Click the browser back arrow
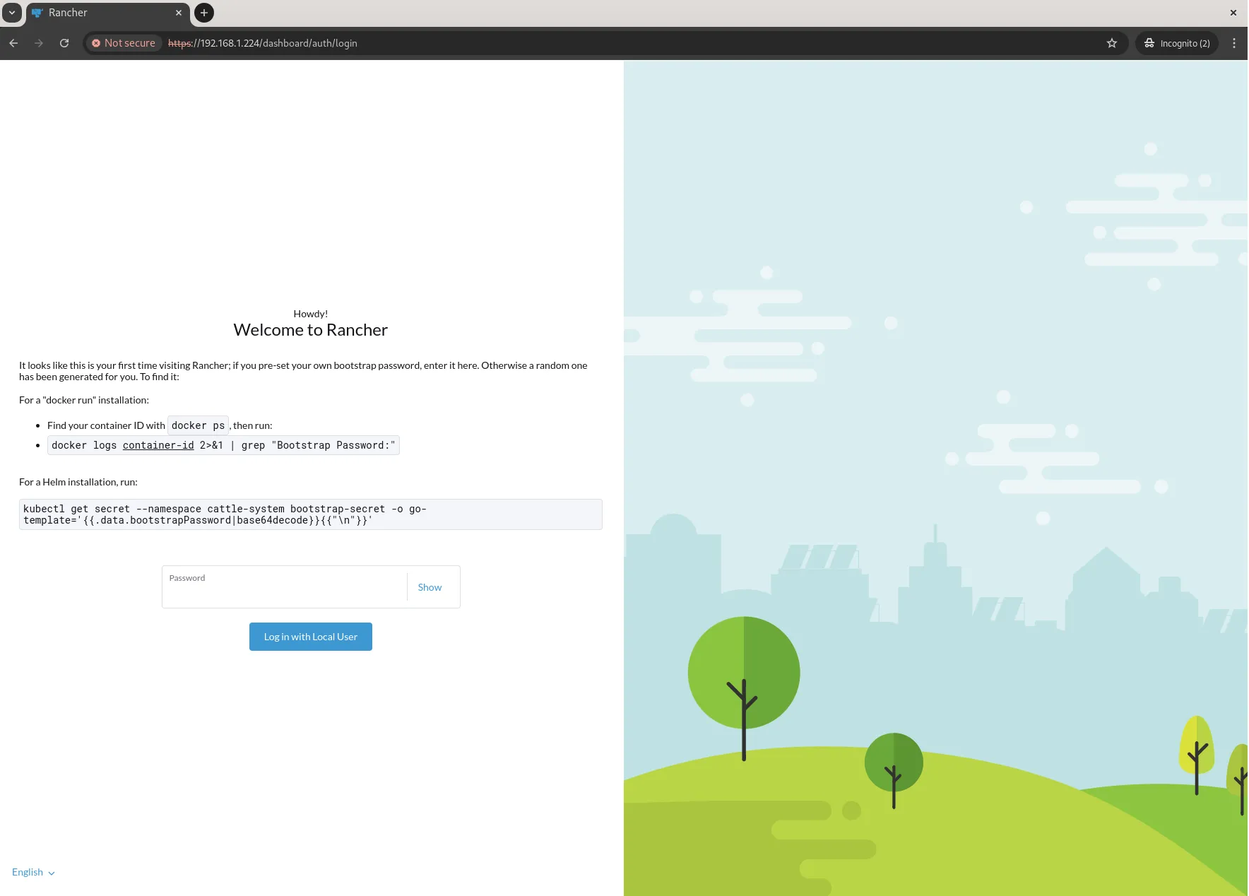The width and height of the screenshot is (1249, 896). click(13, 43)
